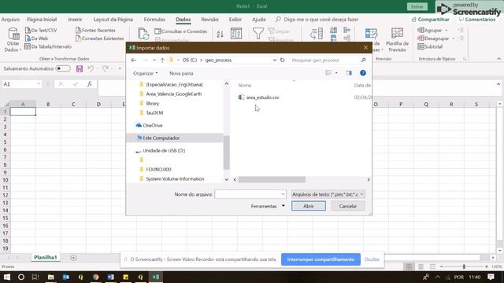The width and height of the screenshot is (504, 283).
Task: Open help in Importar dados dialog
Action: pos(363,73)
